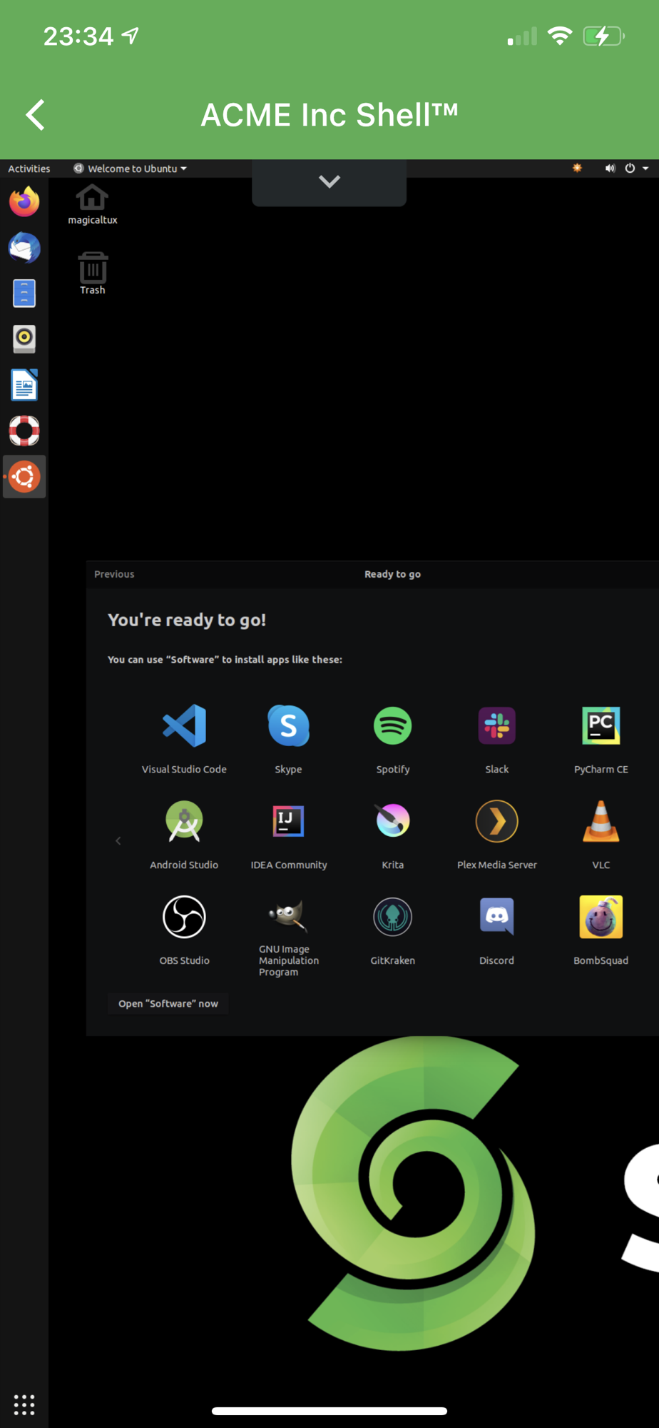
Task: Click the power icon in top bar
Action: (630, 169)
